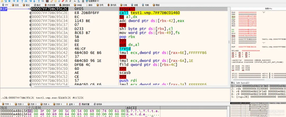The width and height of the screenshot is (286, 117).
Task: Open the 脚本 (Script) tab
Action: [x=89, y=5]
